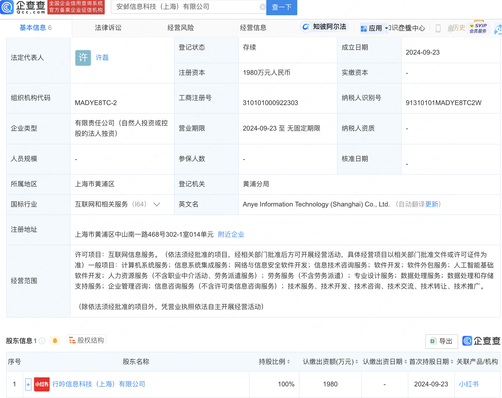Switch to the 法律诉讼 tab
The image size is (502, 398).
[108, 28]
